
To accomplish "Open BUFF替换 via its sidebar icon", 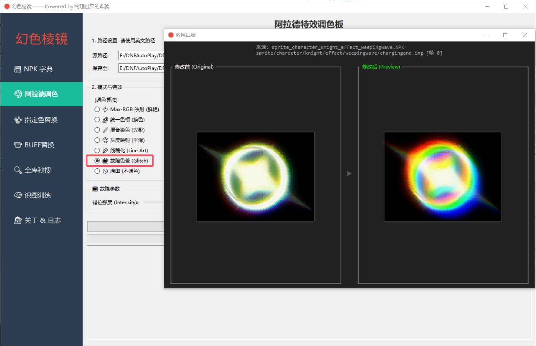I will (18, 145).
